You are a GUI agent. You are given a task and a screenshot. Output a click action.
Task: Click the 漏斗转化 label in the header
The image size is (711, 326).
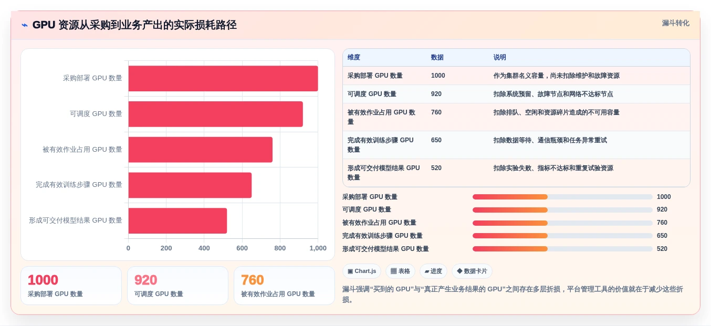point(675,23)
